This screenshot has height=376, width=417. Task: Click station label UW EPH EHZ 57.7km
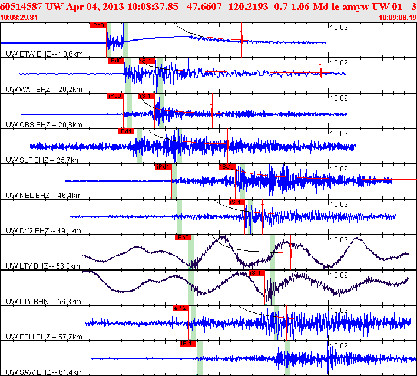click(44, 338)
